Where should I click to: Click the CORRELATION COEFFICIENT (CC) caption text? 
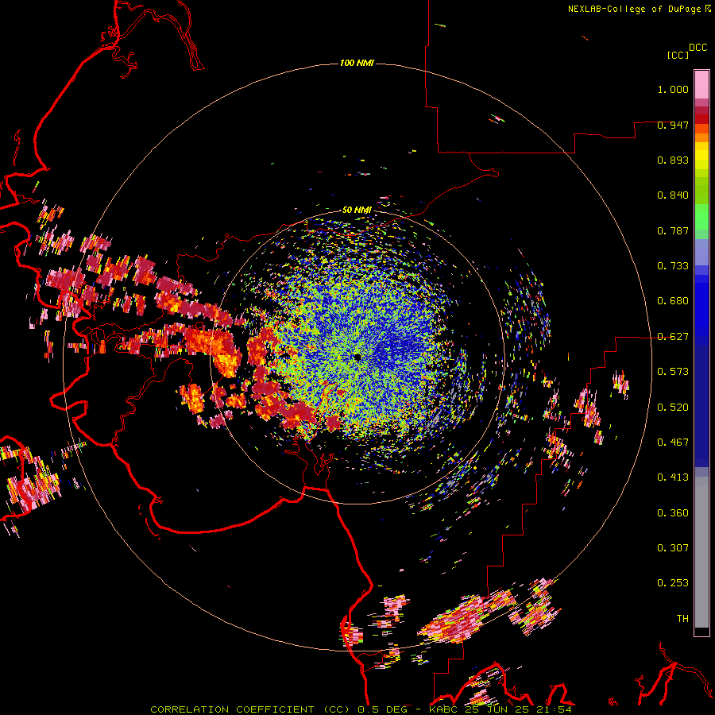(250, 709)
